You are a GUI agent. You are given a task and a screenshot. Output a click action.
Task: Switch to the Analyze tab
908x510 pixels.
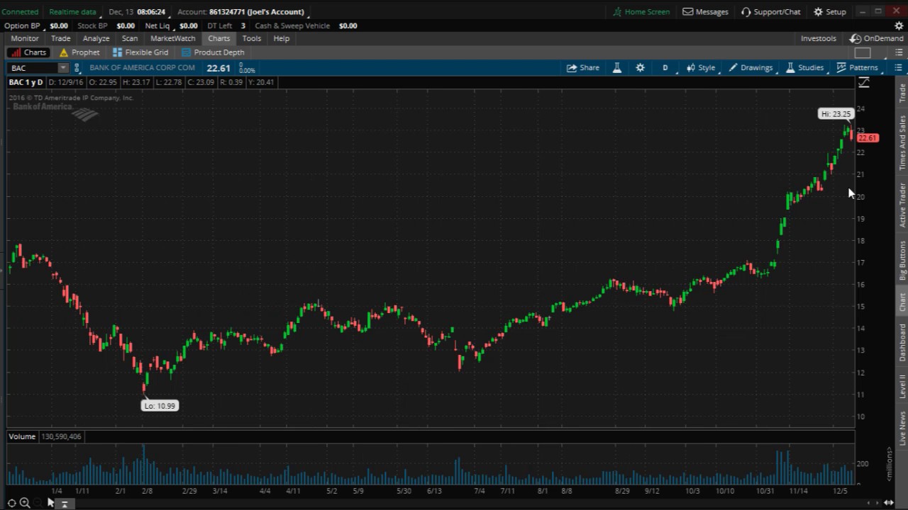[96, 38]
